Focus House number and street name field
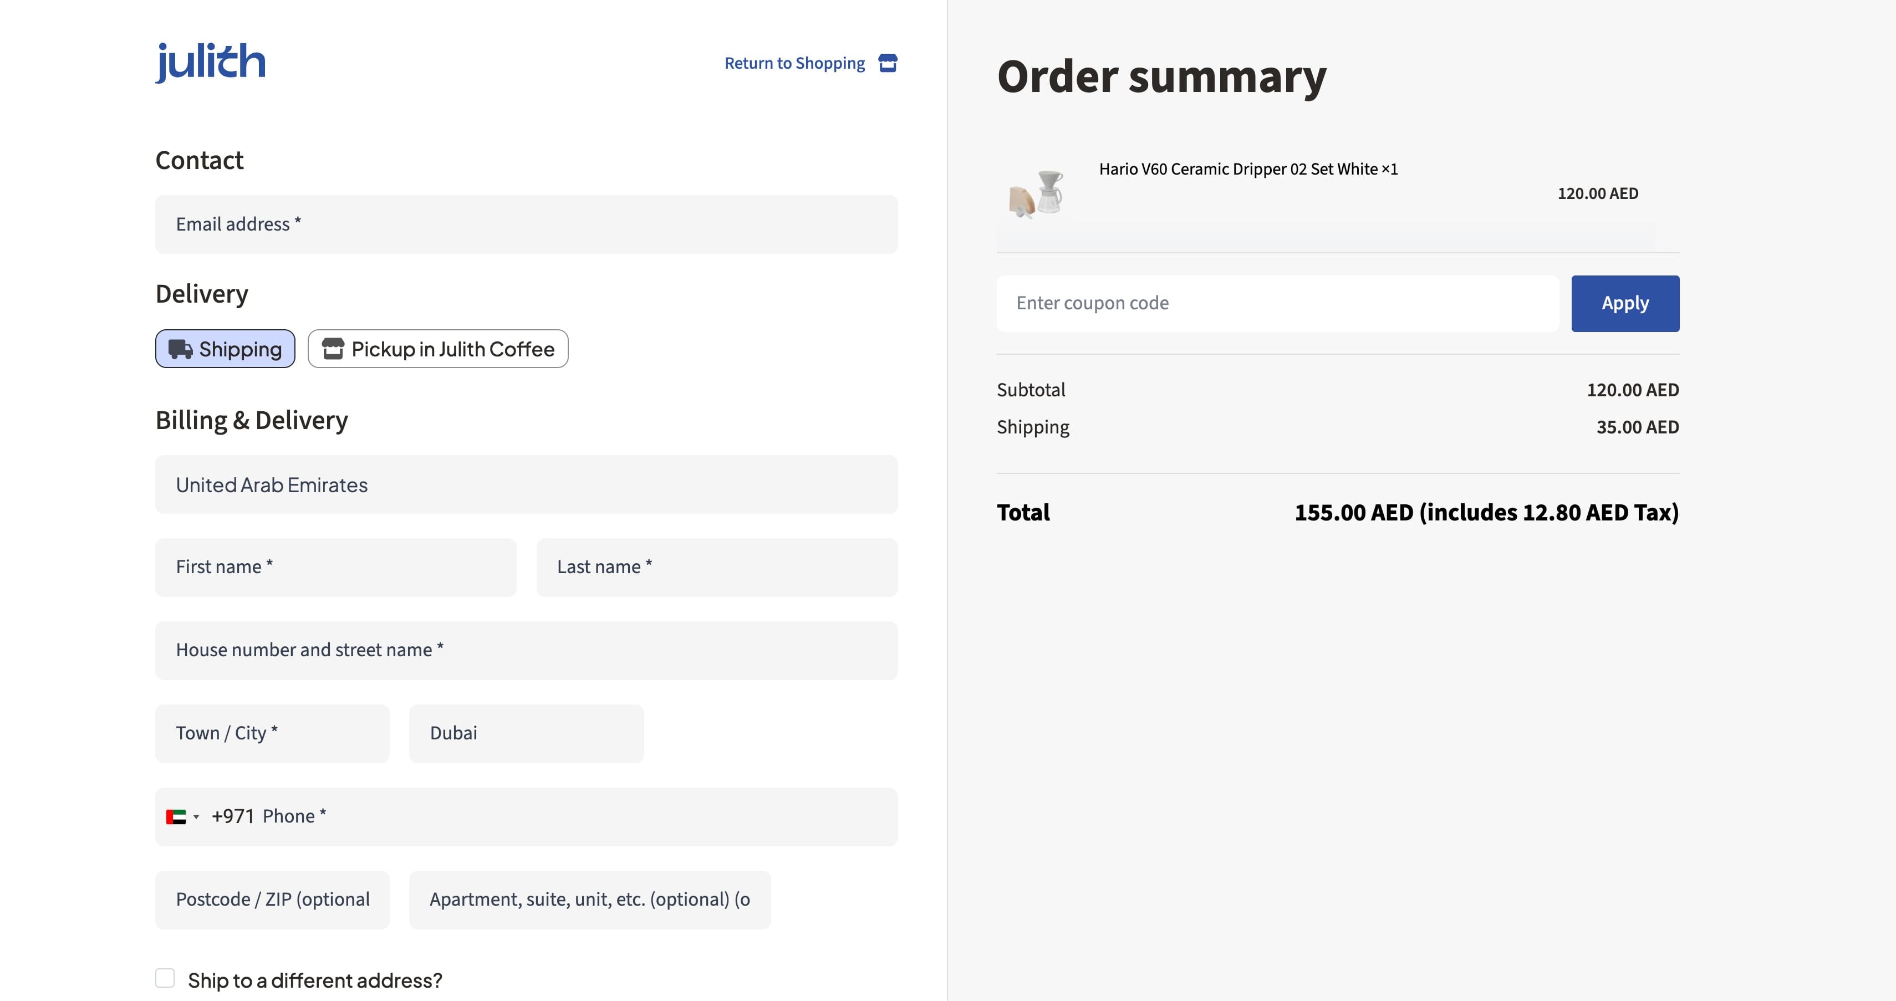The width and height of the screenshot is (1896, 1001). pyautogui.click(x=526, y=651)
